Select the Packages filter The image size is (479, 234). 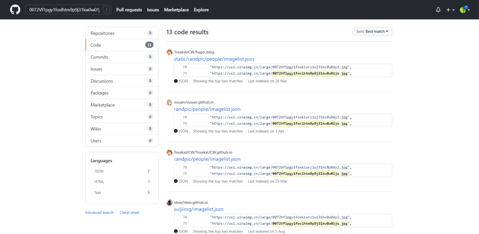pyautogui.click(x=122, y=93)
